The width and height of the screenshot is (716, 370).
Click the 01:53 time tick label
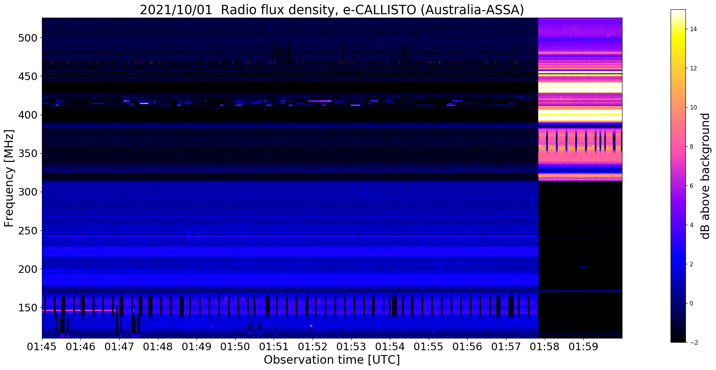coord(351,347)
